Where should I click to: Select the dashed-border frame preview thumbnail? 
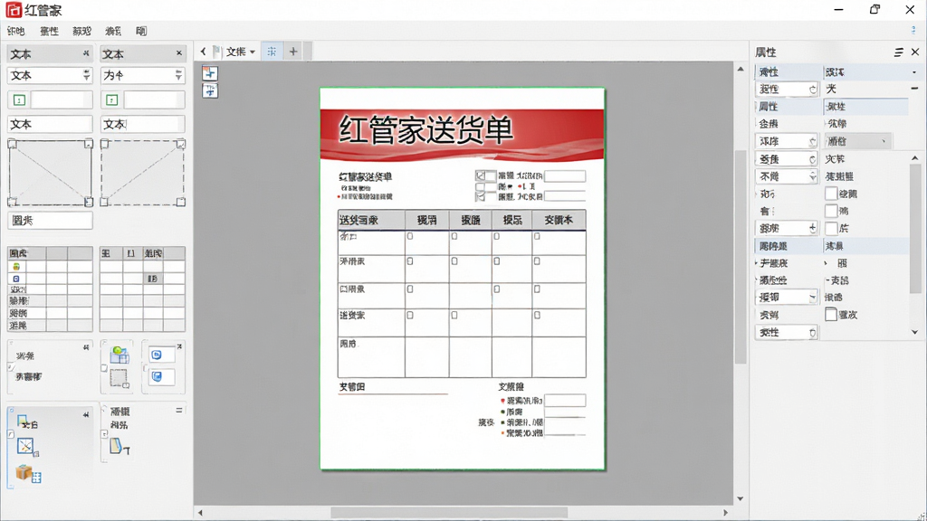(142, 173)
